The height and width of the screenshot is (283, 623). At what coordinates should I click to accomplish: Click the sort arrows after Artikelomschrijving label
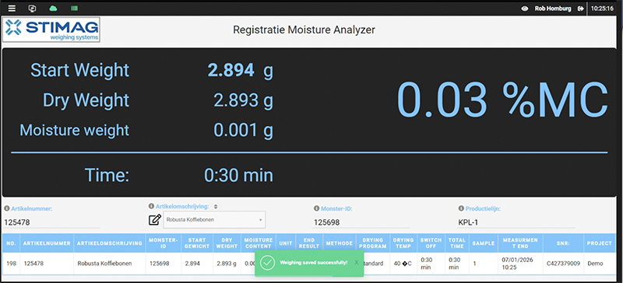pos(216,207)
